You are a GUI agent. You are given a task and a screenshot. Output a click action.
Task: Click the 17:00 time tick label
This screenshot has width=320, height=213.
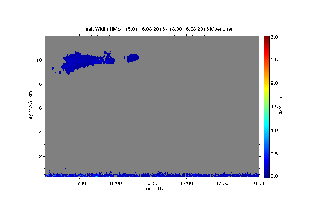[x=187, y=183]
